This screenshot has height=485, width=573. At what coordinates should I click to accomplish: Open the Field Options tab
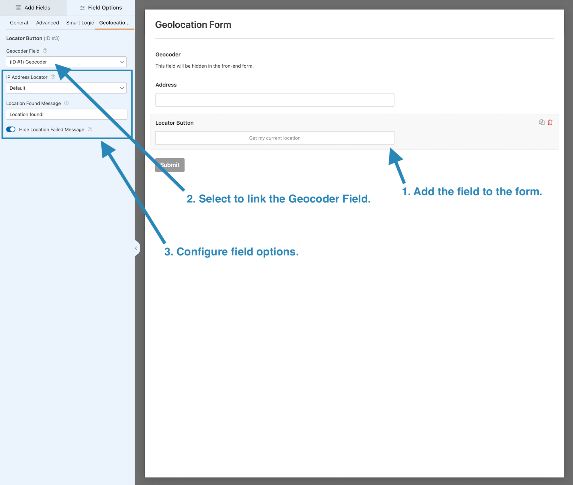point(101,8)
